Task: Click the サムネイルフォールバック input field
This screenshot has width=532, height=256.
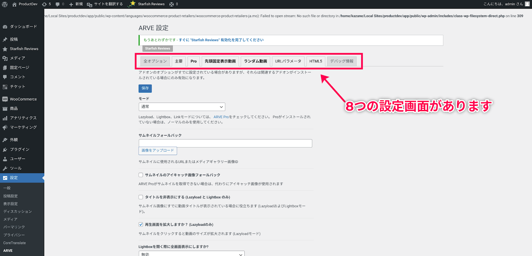Action: 225,143
